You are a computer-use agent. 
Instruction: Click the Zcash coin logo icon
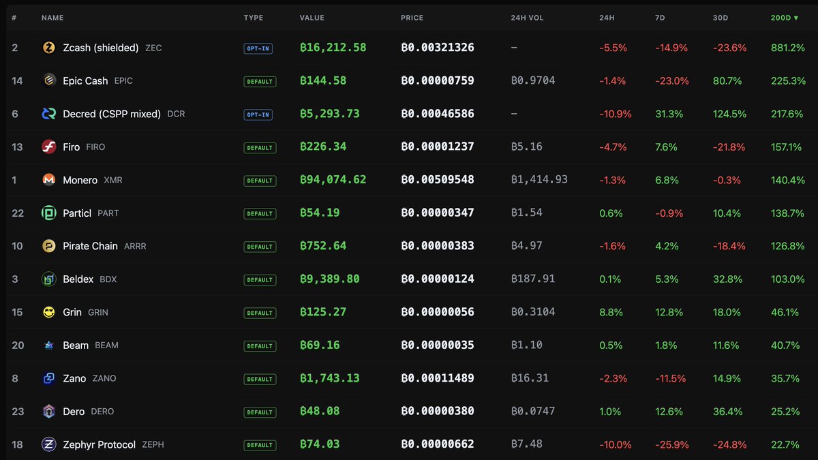49,48
